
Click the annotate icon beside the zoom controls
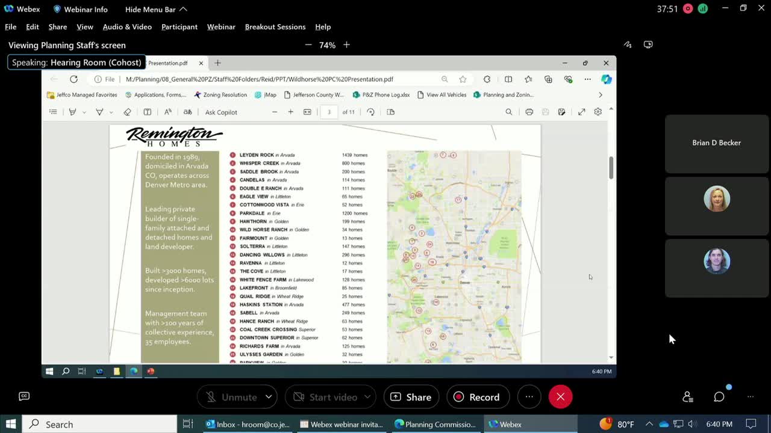[628, 45]
